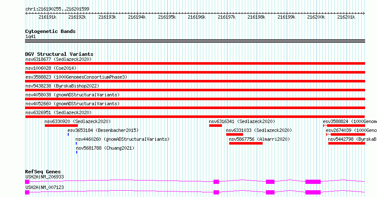This screenshot has height=197, width=377.
Task: Click red bar of nsv5438238 variant
Action: point(195,90)
